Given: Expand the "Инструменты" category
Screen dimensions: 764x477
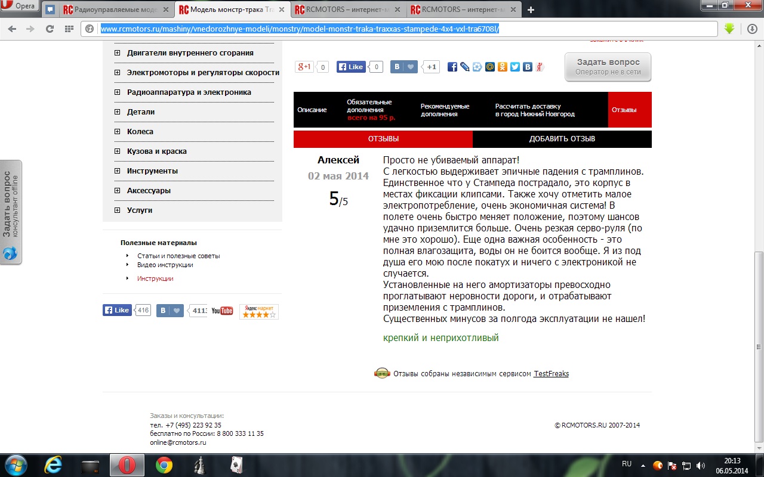Looking at the screenshot, I should click(117, 171).
